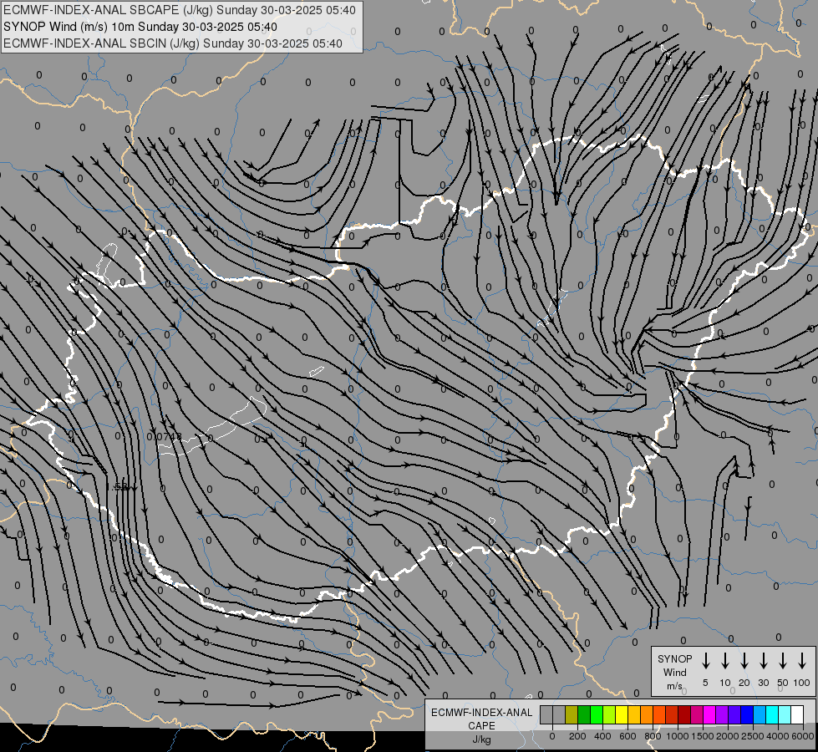Click the 10 m/s wind arrow in the SYNOP legend

(x=724, y=661)
